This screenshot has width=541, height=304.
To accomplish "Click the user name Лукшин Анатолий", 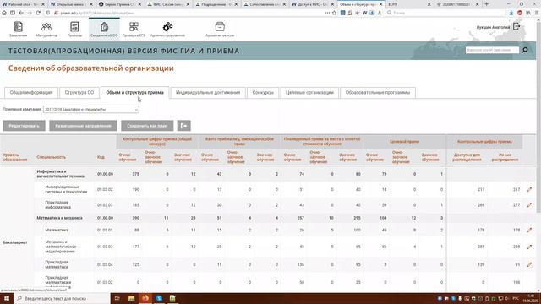I will pos(493,27).
